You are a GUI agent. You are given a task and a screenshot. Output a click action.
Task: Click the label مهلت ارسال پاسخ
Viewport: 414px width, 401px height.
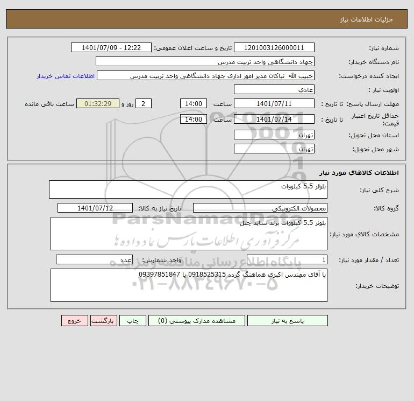tap(373, 104)
